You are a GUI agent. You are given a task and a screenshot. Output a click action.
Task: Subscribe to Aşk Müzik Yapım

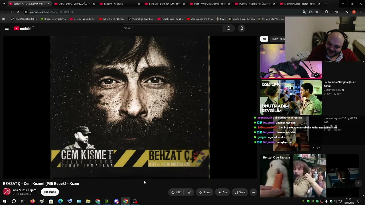tap(50, 192)
